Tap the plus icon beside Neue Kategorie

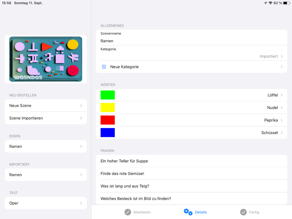pyautogui.click(x=104, y=67)
